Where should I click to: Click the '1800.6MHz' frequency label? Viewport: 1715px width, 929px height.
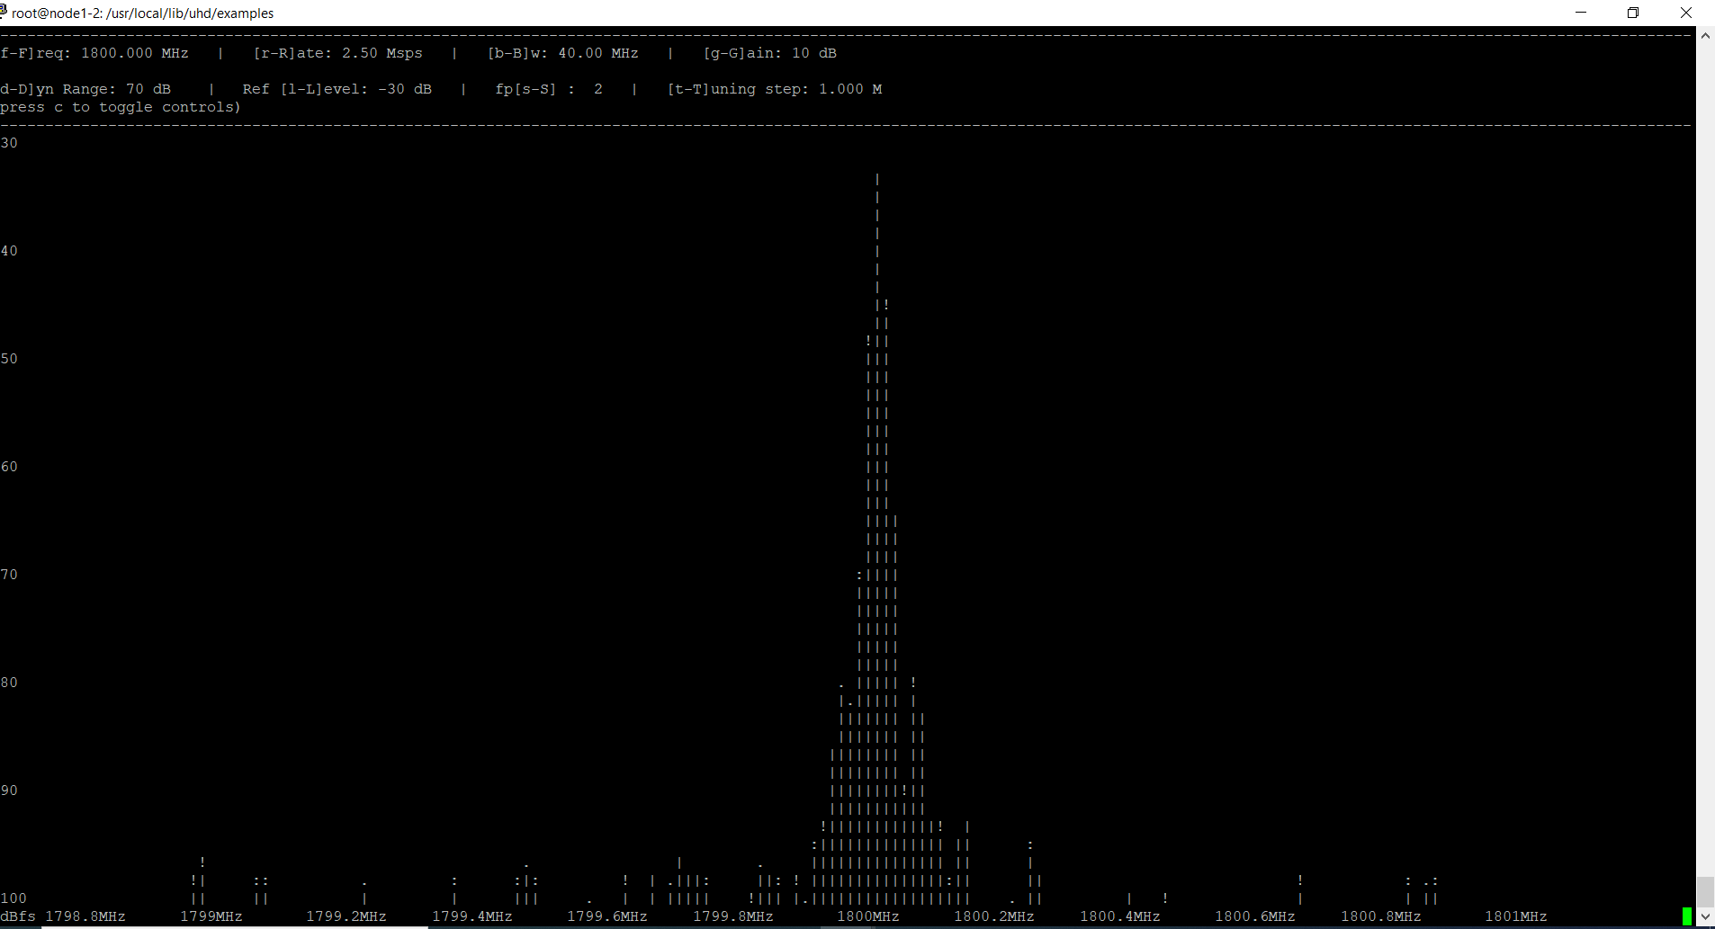1255,916
